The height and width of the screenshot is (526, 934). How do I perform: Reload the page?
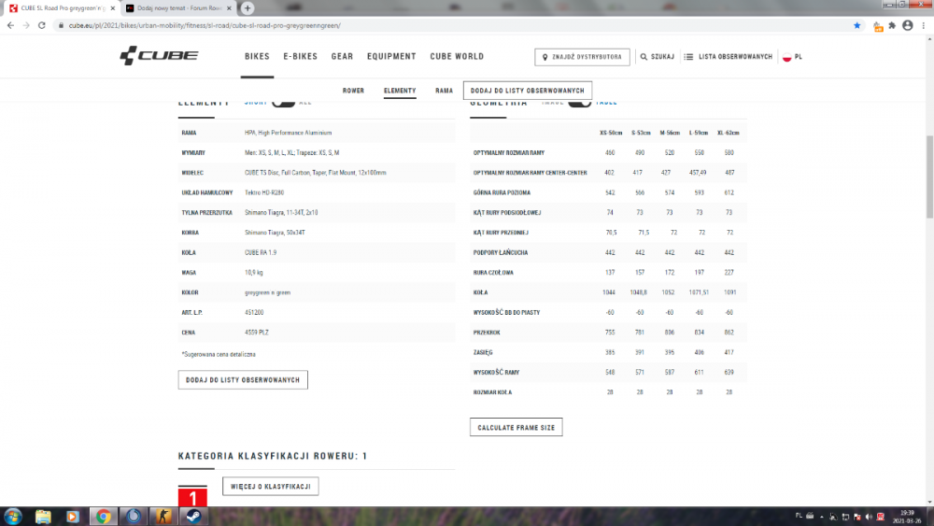click(42, 25)
